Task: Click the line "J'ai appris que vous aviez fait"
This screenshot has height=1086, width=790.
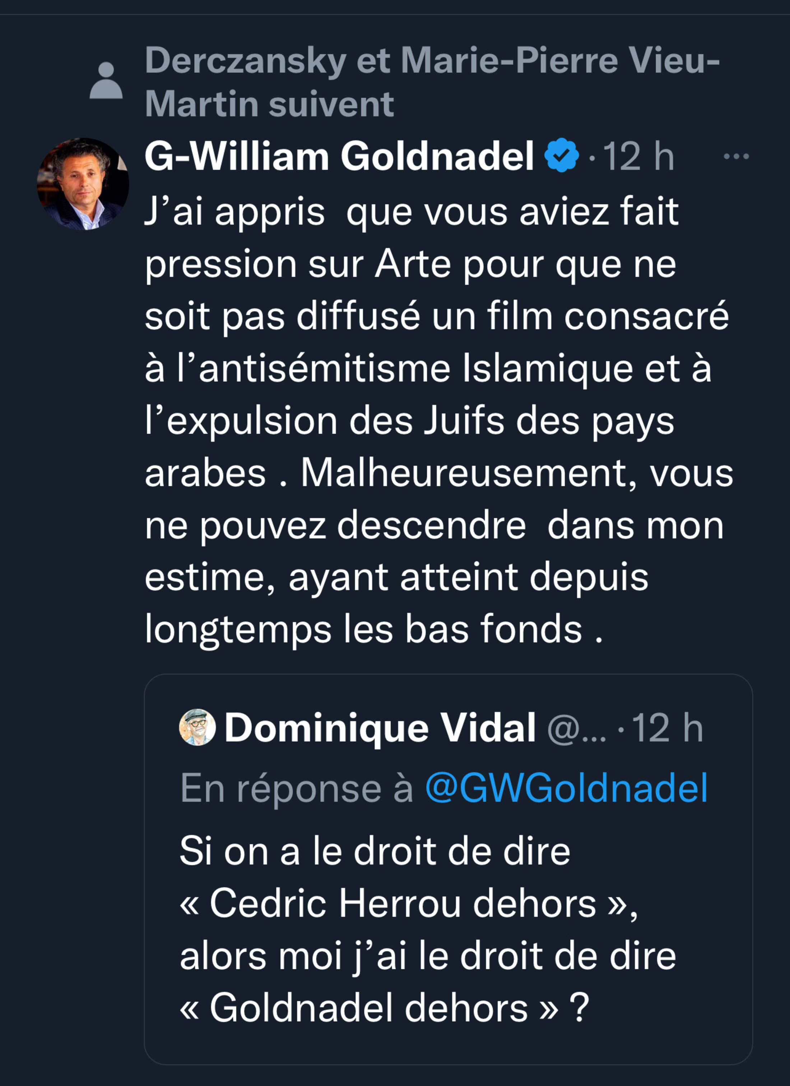Action: (411, 212)
